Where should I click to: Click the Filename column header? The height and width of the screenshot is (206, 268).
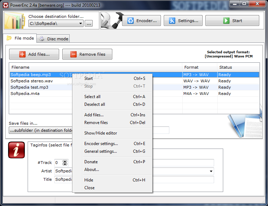pyautogui.click(x=96, y=67)
